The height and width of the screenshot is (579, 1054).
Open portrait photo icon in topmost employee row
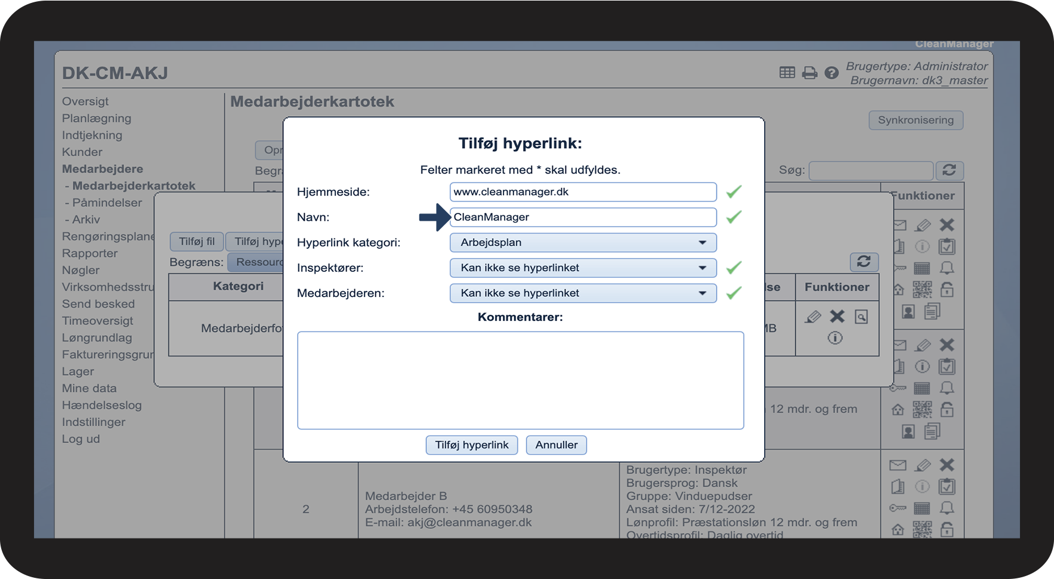pos(908,311)
